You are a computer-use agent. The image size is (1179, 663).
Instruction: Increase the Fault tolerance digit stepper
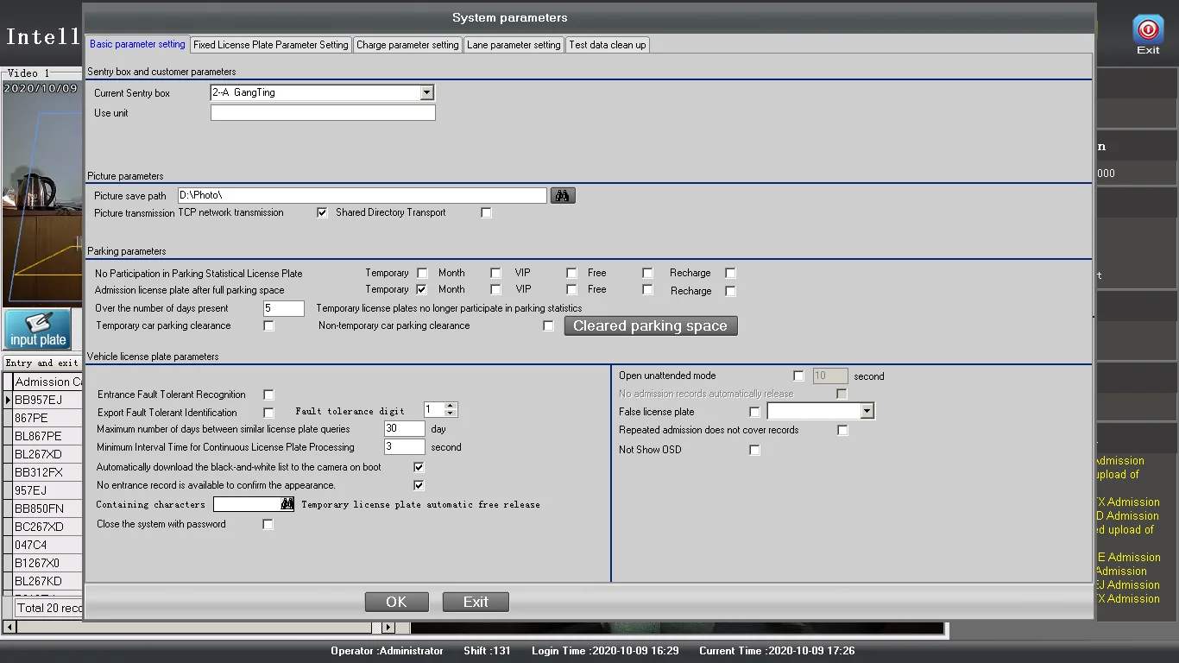(x=451, y=406)
